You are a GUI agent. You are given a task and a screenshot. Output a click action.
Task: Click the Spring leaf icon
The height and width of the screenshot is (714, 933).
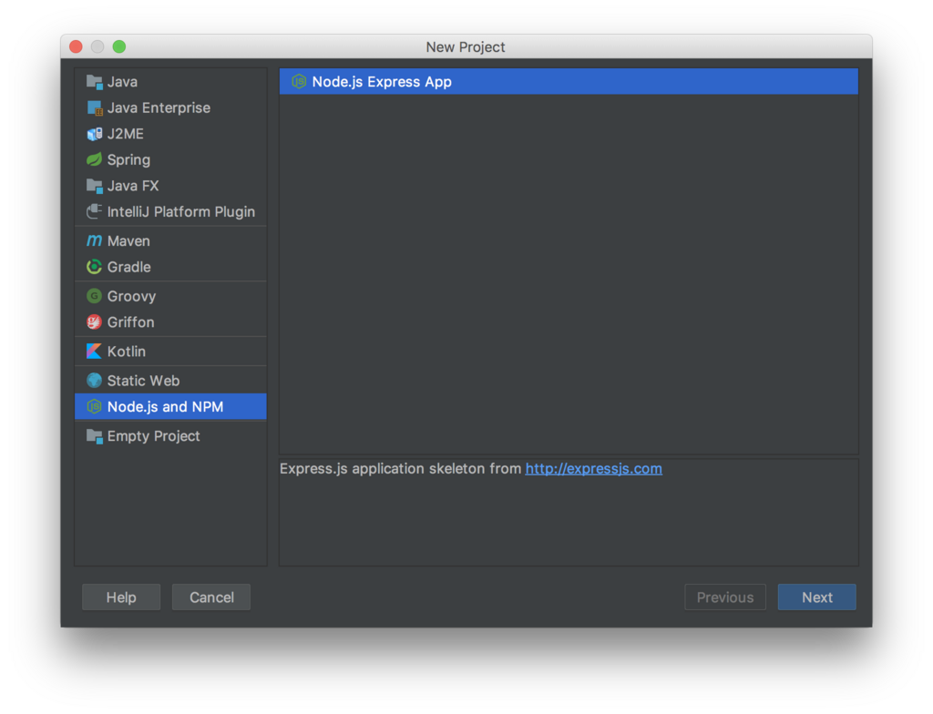point(95,159)
